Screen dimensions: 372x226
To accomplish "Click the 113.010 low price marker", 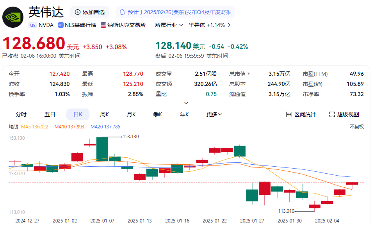I will [x=286, y=211].
